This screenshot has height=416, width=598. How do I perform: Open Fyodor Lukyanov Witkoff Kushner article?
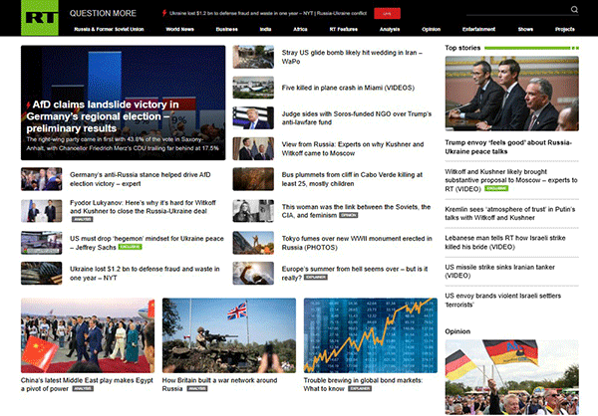point(143,207)
